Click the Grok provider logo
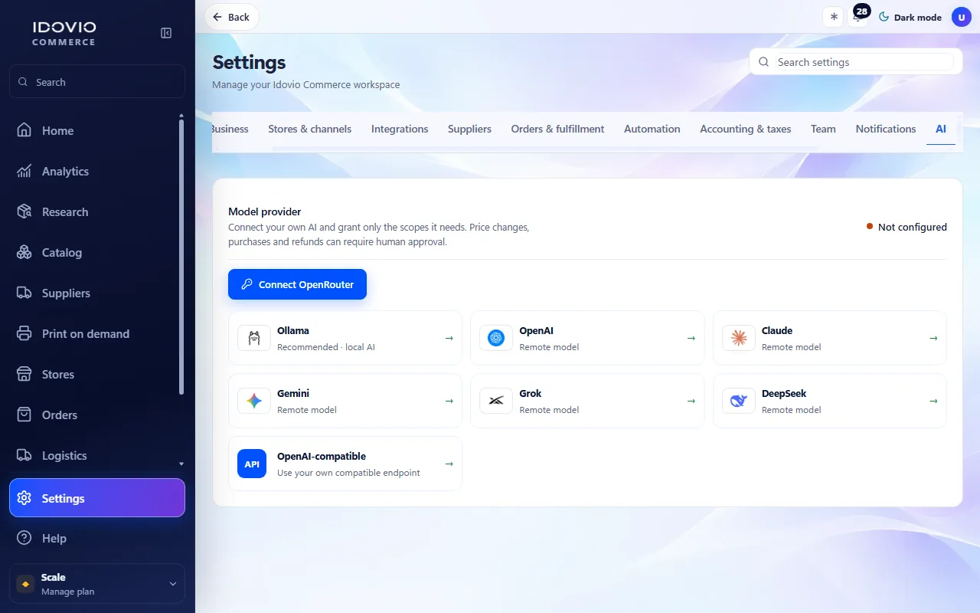980x613 pixels. coord(496,401)
